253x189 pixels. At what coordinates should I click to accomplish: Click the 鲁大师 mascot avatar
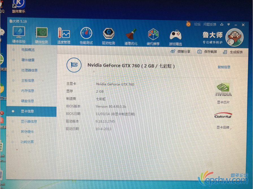coord(234,37)
